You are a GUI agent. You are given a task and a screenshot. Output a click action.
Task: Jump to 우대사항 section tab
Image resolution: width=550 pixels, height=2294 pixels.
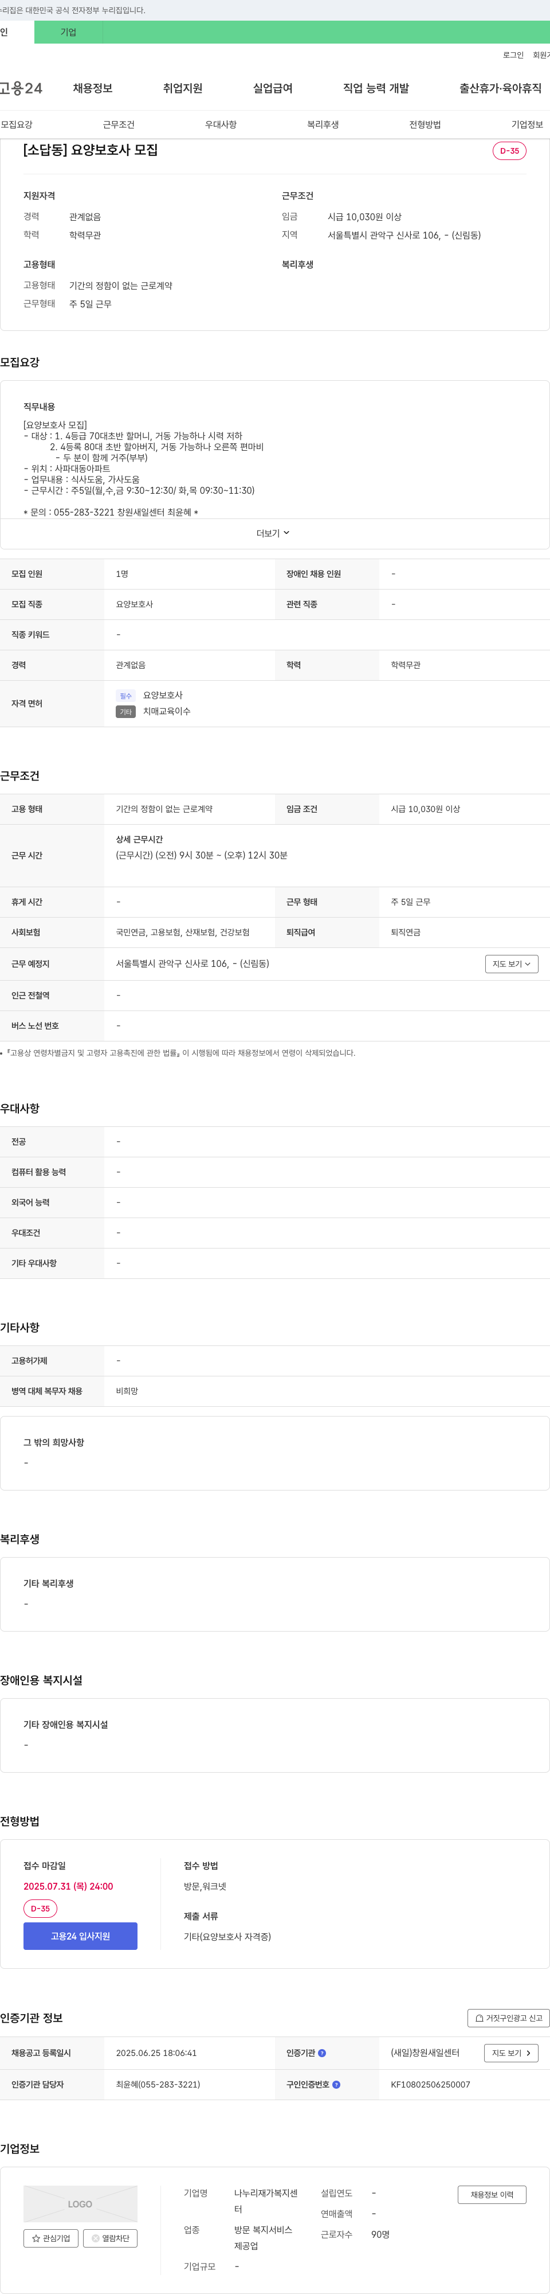point(221,124)
